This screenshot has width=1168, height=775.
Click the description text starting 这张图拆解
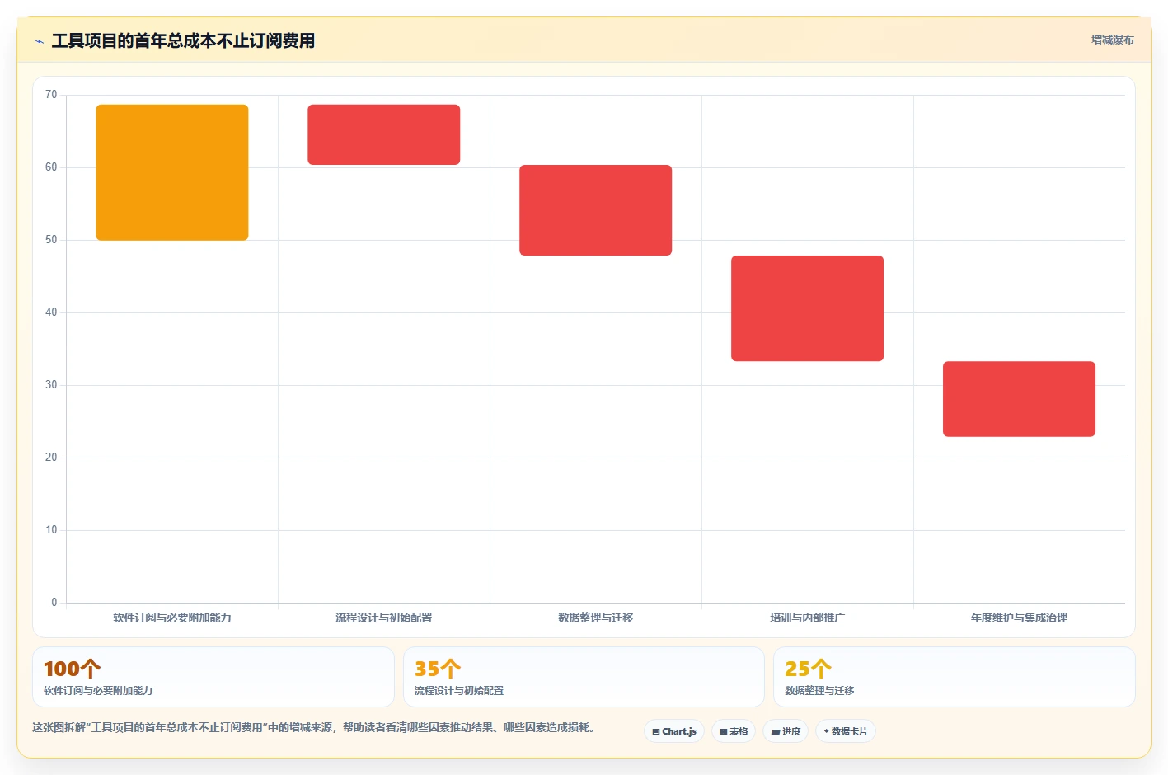313,727
